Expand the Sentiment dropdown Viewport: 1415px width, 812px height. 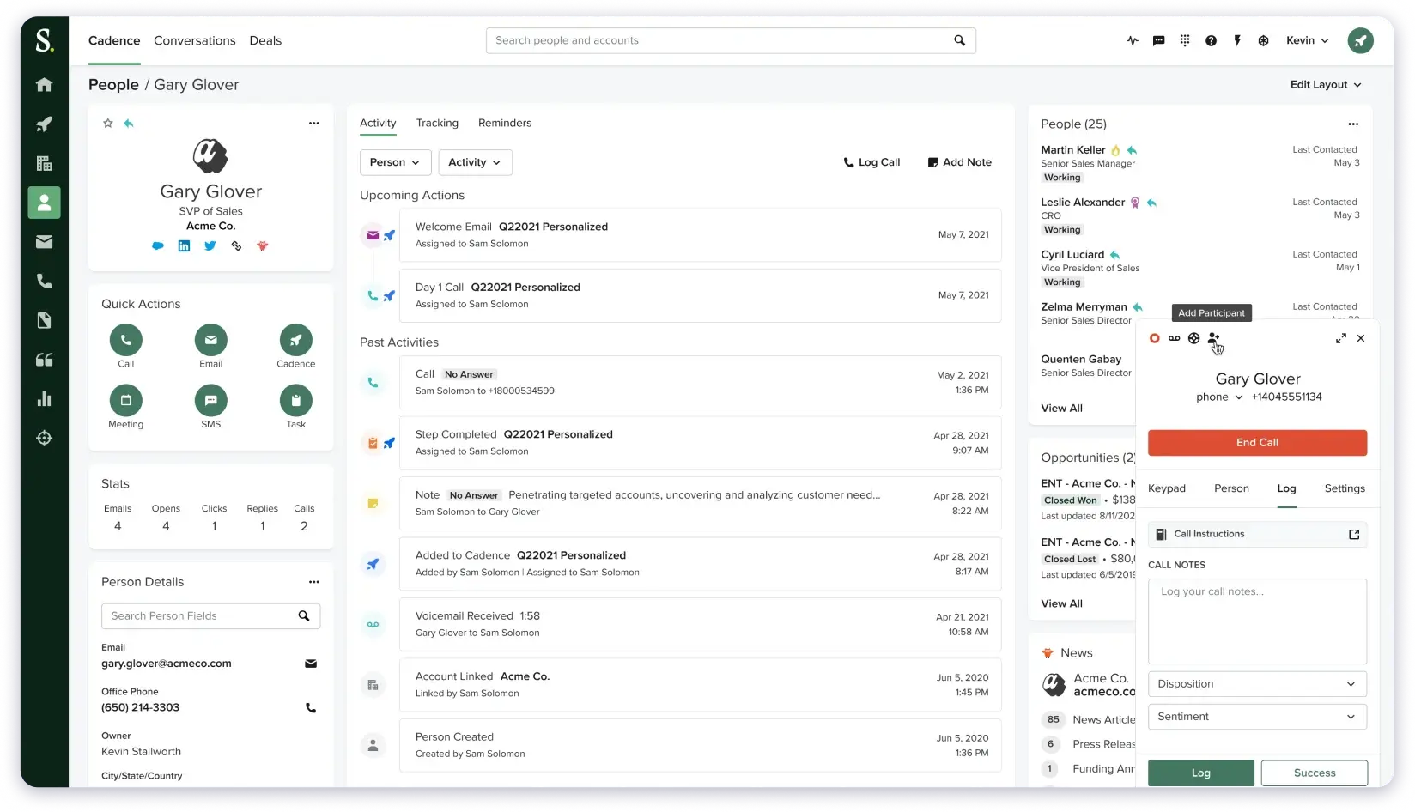click(1257, 717)
